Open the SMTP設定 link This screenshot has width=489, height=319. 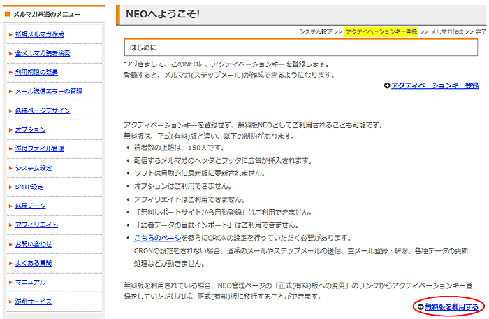tap(29, 187)
